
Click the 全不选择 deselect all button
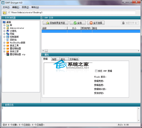(x=96, y=23)
